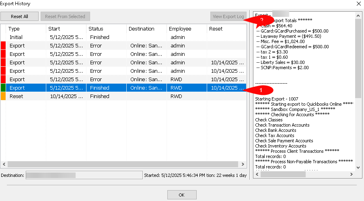This screenshot has height=201, width=364.
Task: Click the orange status indicator on the Reset row
Action: [3, 96]
